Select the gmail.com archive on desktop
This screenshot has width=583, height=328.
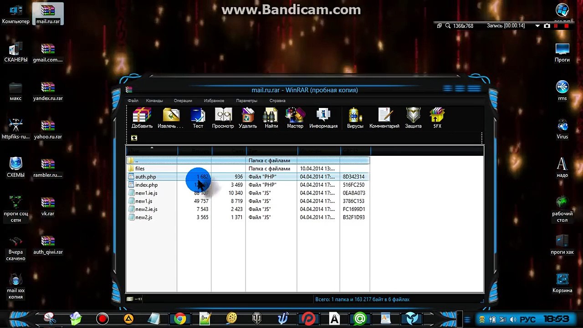pyautogui.click(x=48, y=53)
